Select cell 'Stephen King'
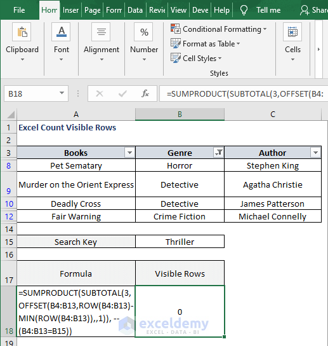 (273, 165)
